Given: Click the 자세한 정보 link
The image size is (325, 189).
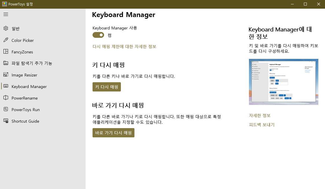Looking at the screenshot, I should pos(260,115).
